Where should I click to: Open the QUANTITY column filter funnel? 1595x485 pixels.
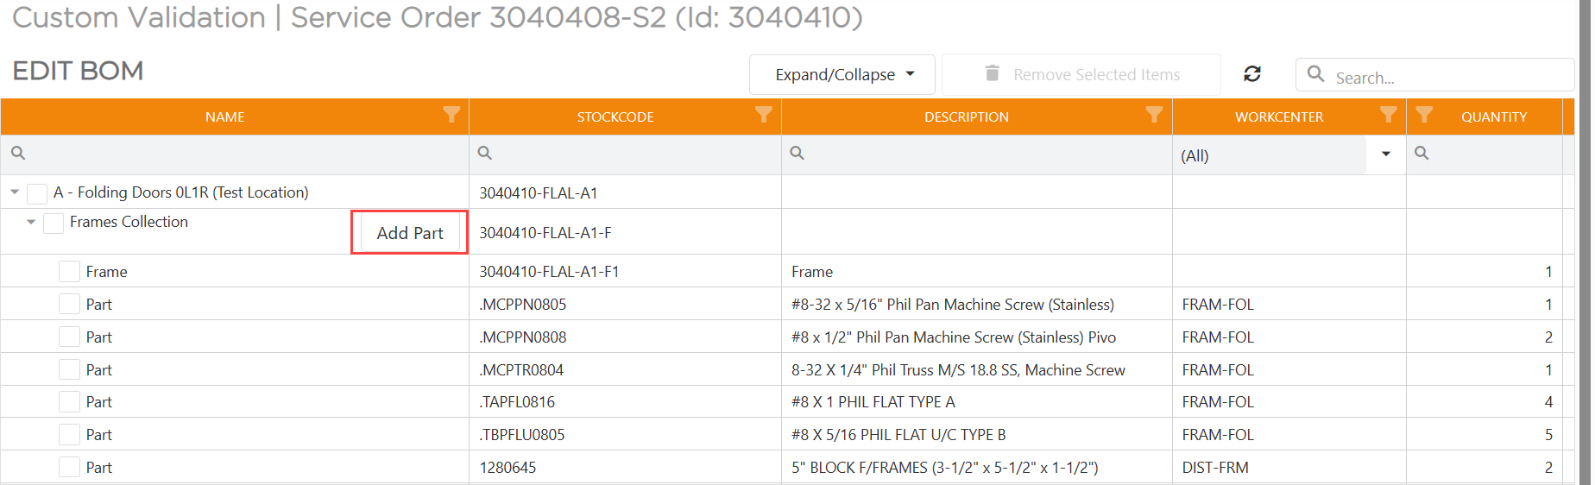[x=1424, y=115]
